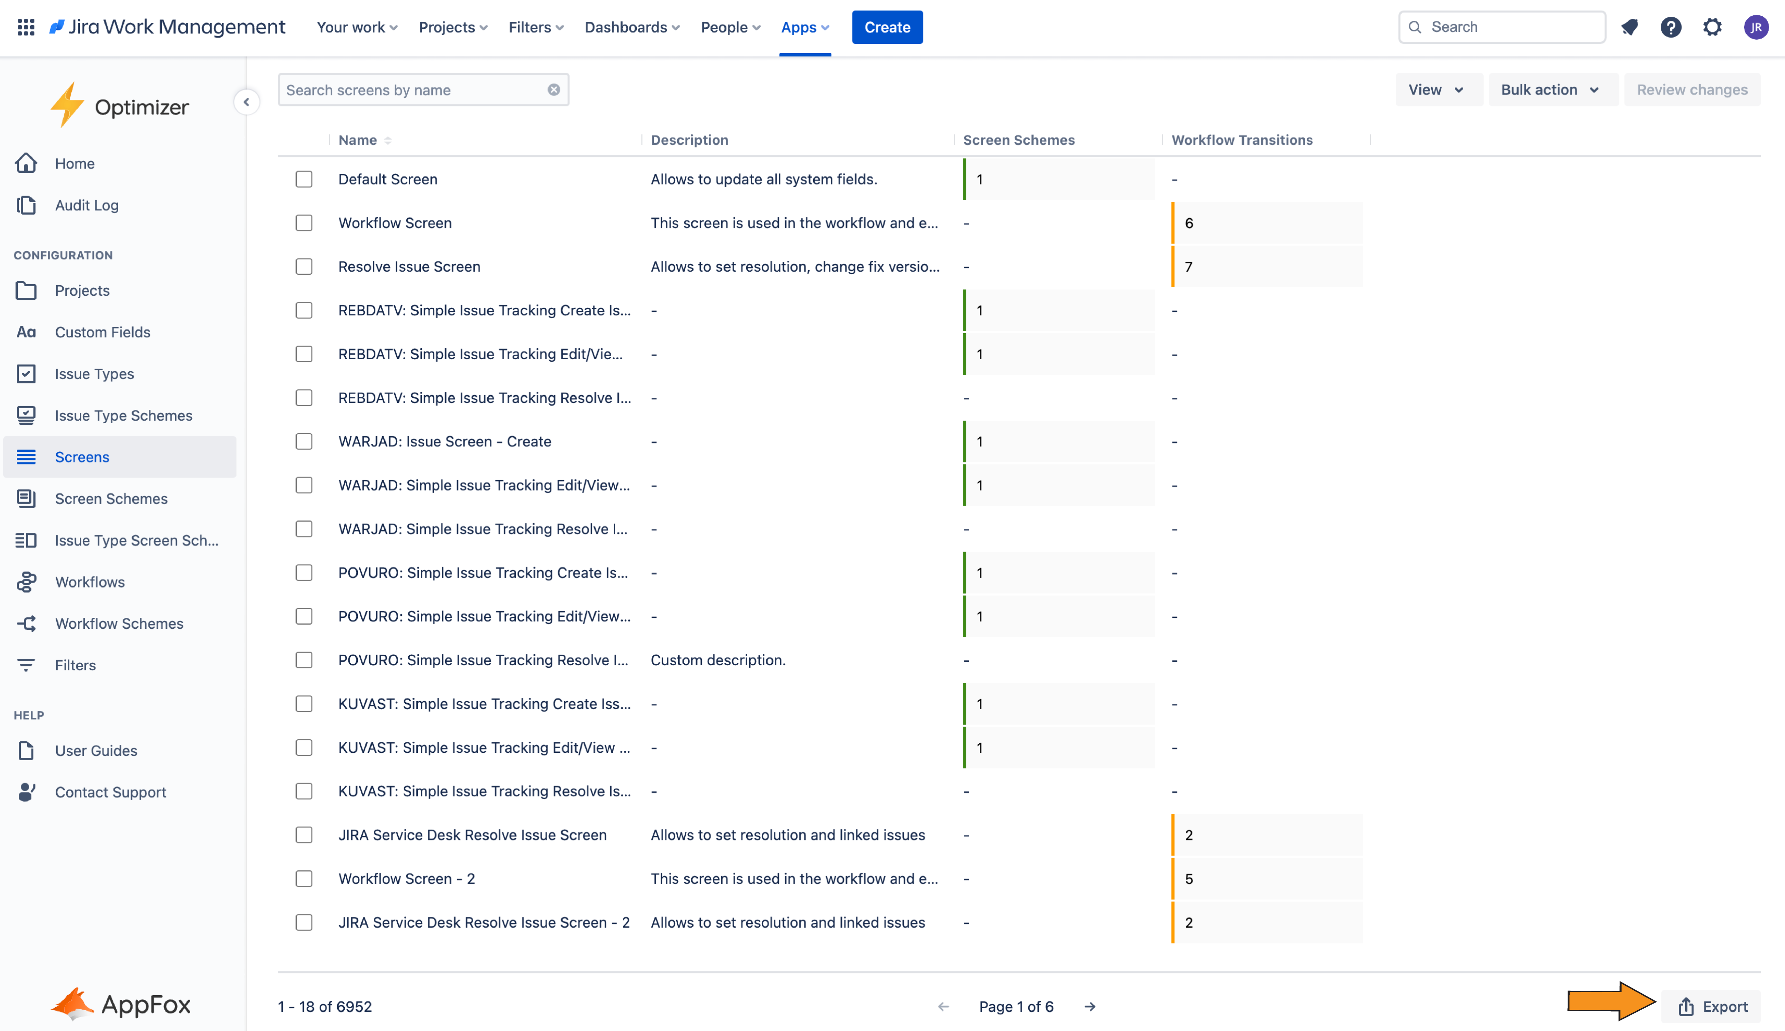Open the help question mark icon
Image resolution: width=1785 pixels, height=1031 pixels.
tap(1672, 27)
